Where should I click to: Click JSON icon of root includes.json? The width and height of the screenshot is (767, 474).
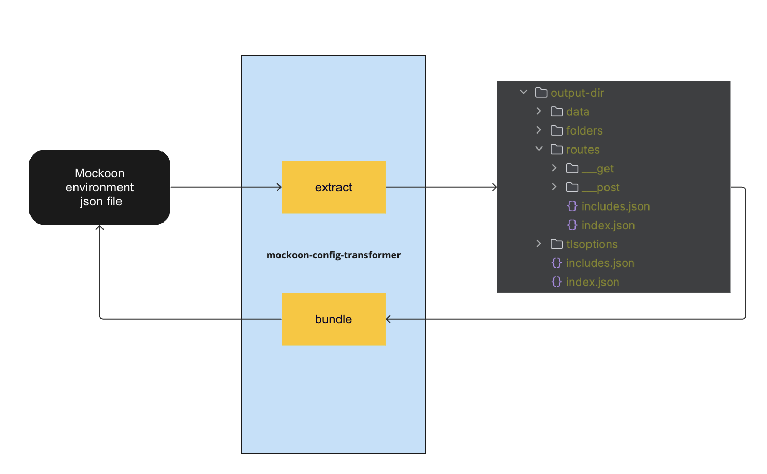[x=557, y=263]
